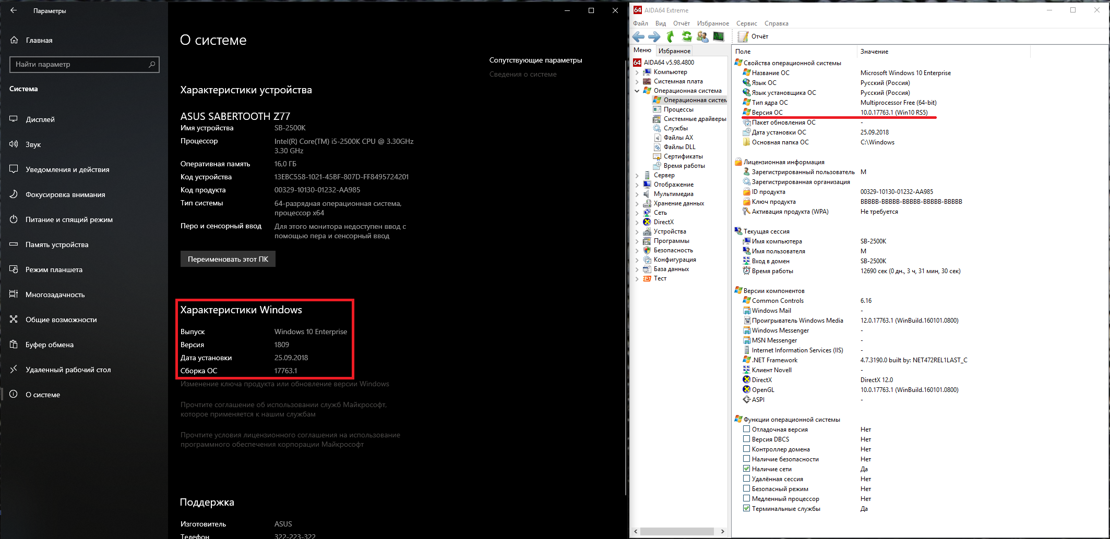The width and height of the screenshot is (1110, 539).
Task: Open the Время работы tree item
Action: click(684, 166)
